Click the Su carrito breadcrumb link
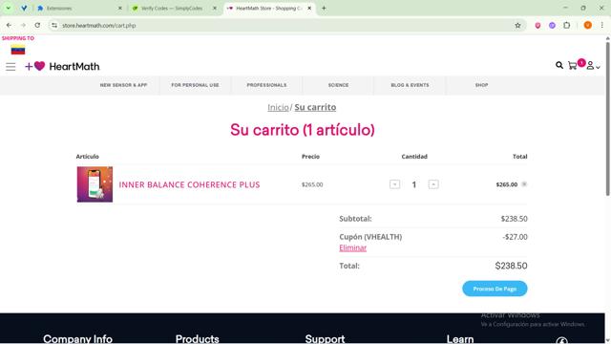This screenshot has width=611, height=344. 315,107
